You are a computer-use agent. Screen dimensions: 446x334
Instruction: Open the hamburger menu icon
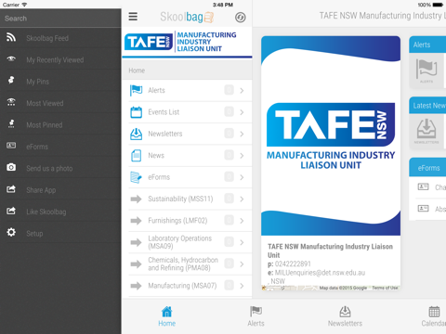tap(133, 17)
